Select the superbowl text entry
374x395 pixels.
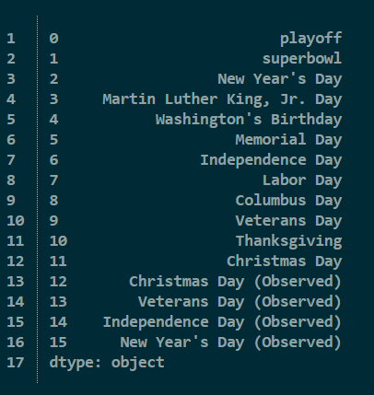click(302, 58)
